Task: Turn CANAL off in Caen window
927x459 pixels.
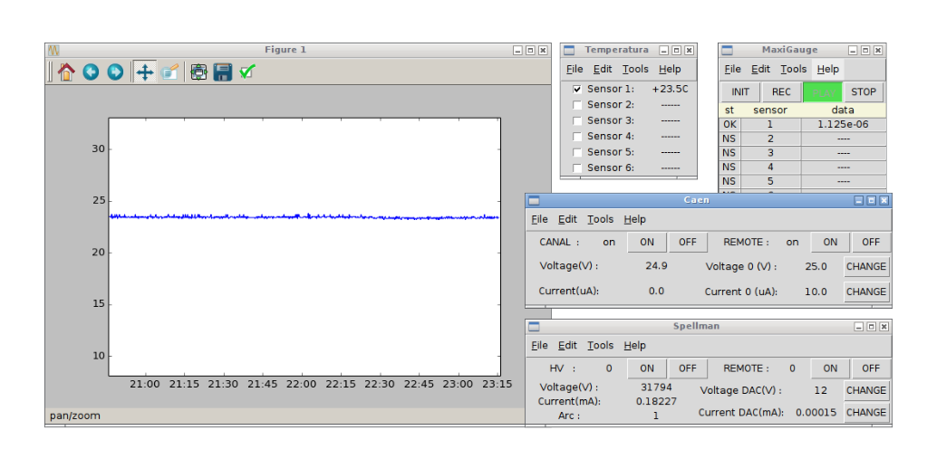Action: pyautogui.click(x=688, y=242)
